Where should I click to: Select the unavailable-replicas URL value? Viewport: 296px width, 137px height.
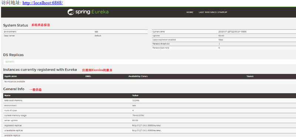(x=147, y=130)
